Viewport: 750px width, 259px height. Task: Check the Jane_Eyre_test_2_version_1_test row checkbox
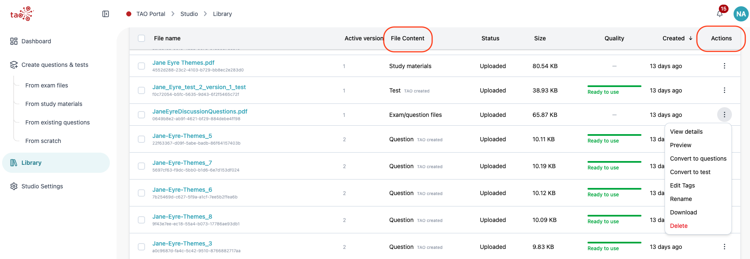click(141, 90)
